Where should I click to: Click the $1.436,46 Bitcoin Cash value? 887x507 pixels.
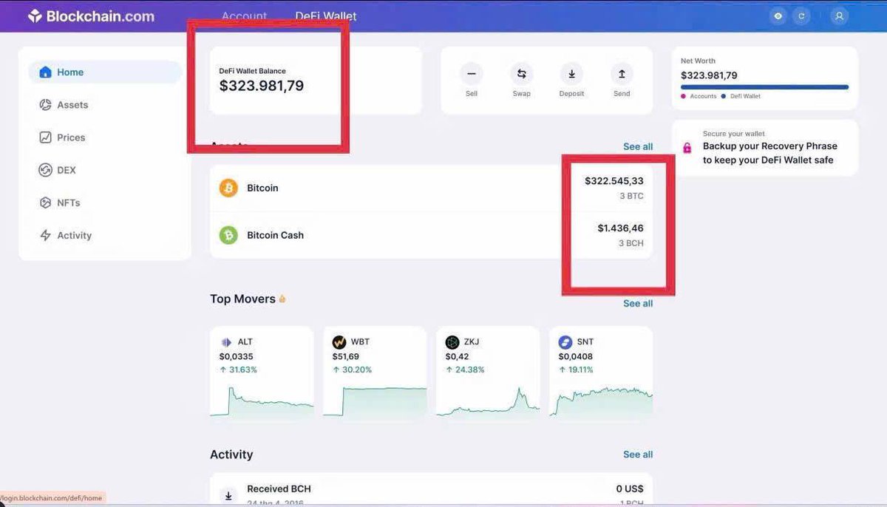(x=621, y=228)
